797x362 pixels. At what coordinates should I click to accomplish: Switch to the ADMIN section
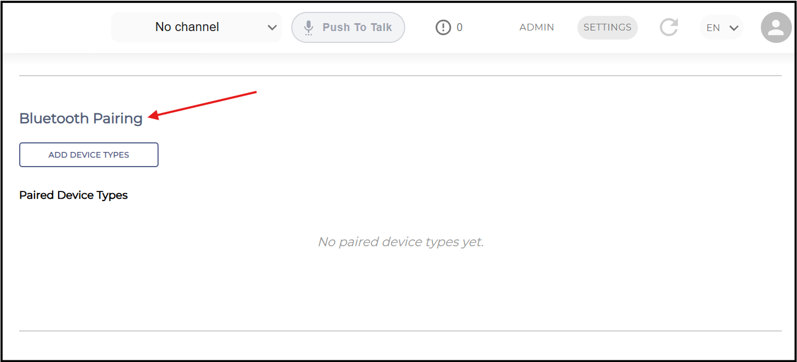coord(537,27)
